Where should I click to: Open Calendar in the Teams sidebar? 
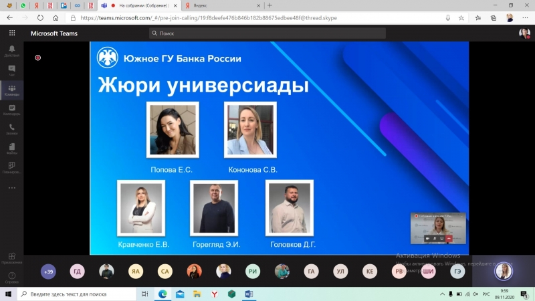11,110
